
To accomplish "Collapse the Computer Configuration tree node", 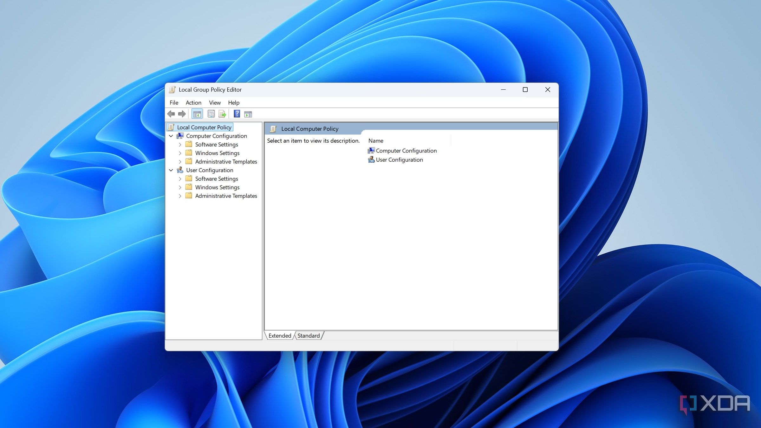I will click(171, 136).
